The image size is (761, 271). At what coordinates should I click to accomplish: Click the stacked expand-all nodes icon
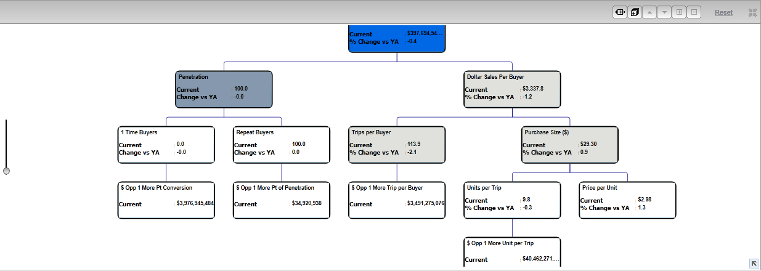pos(634,12)
